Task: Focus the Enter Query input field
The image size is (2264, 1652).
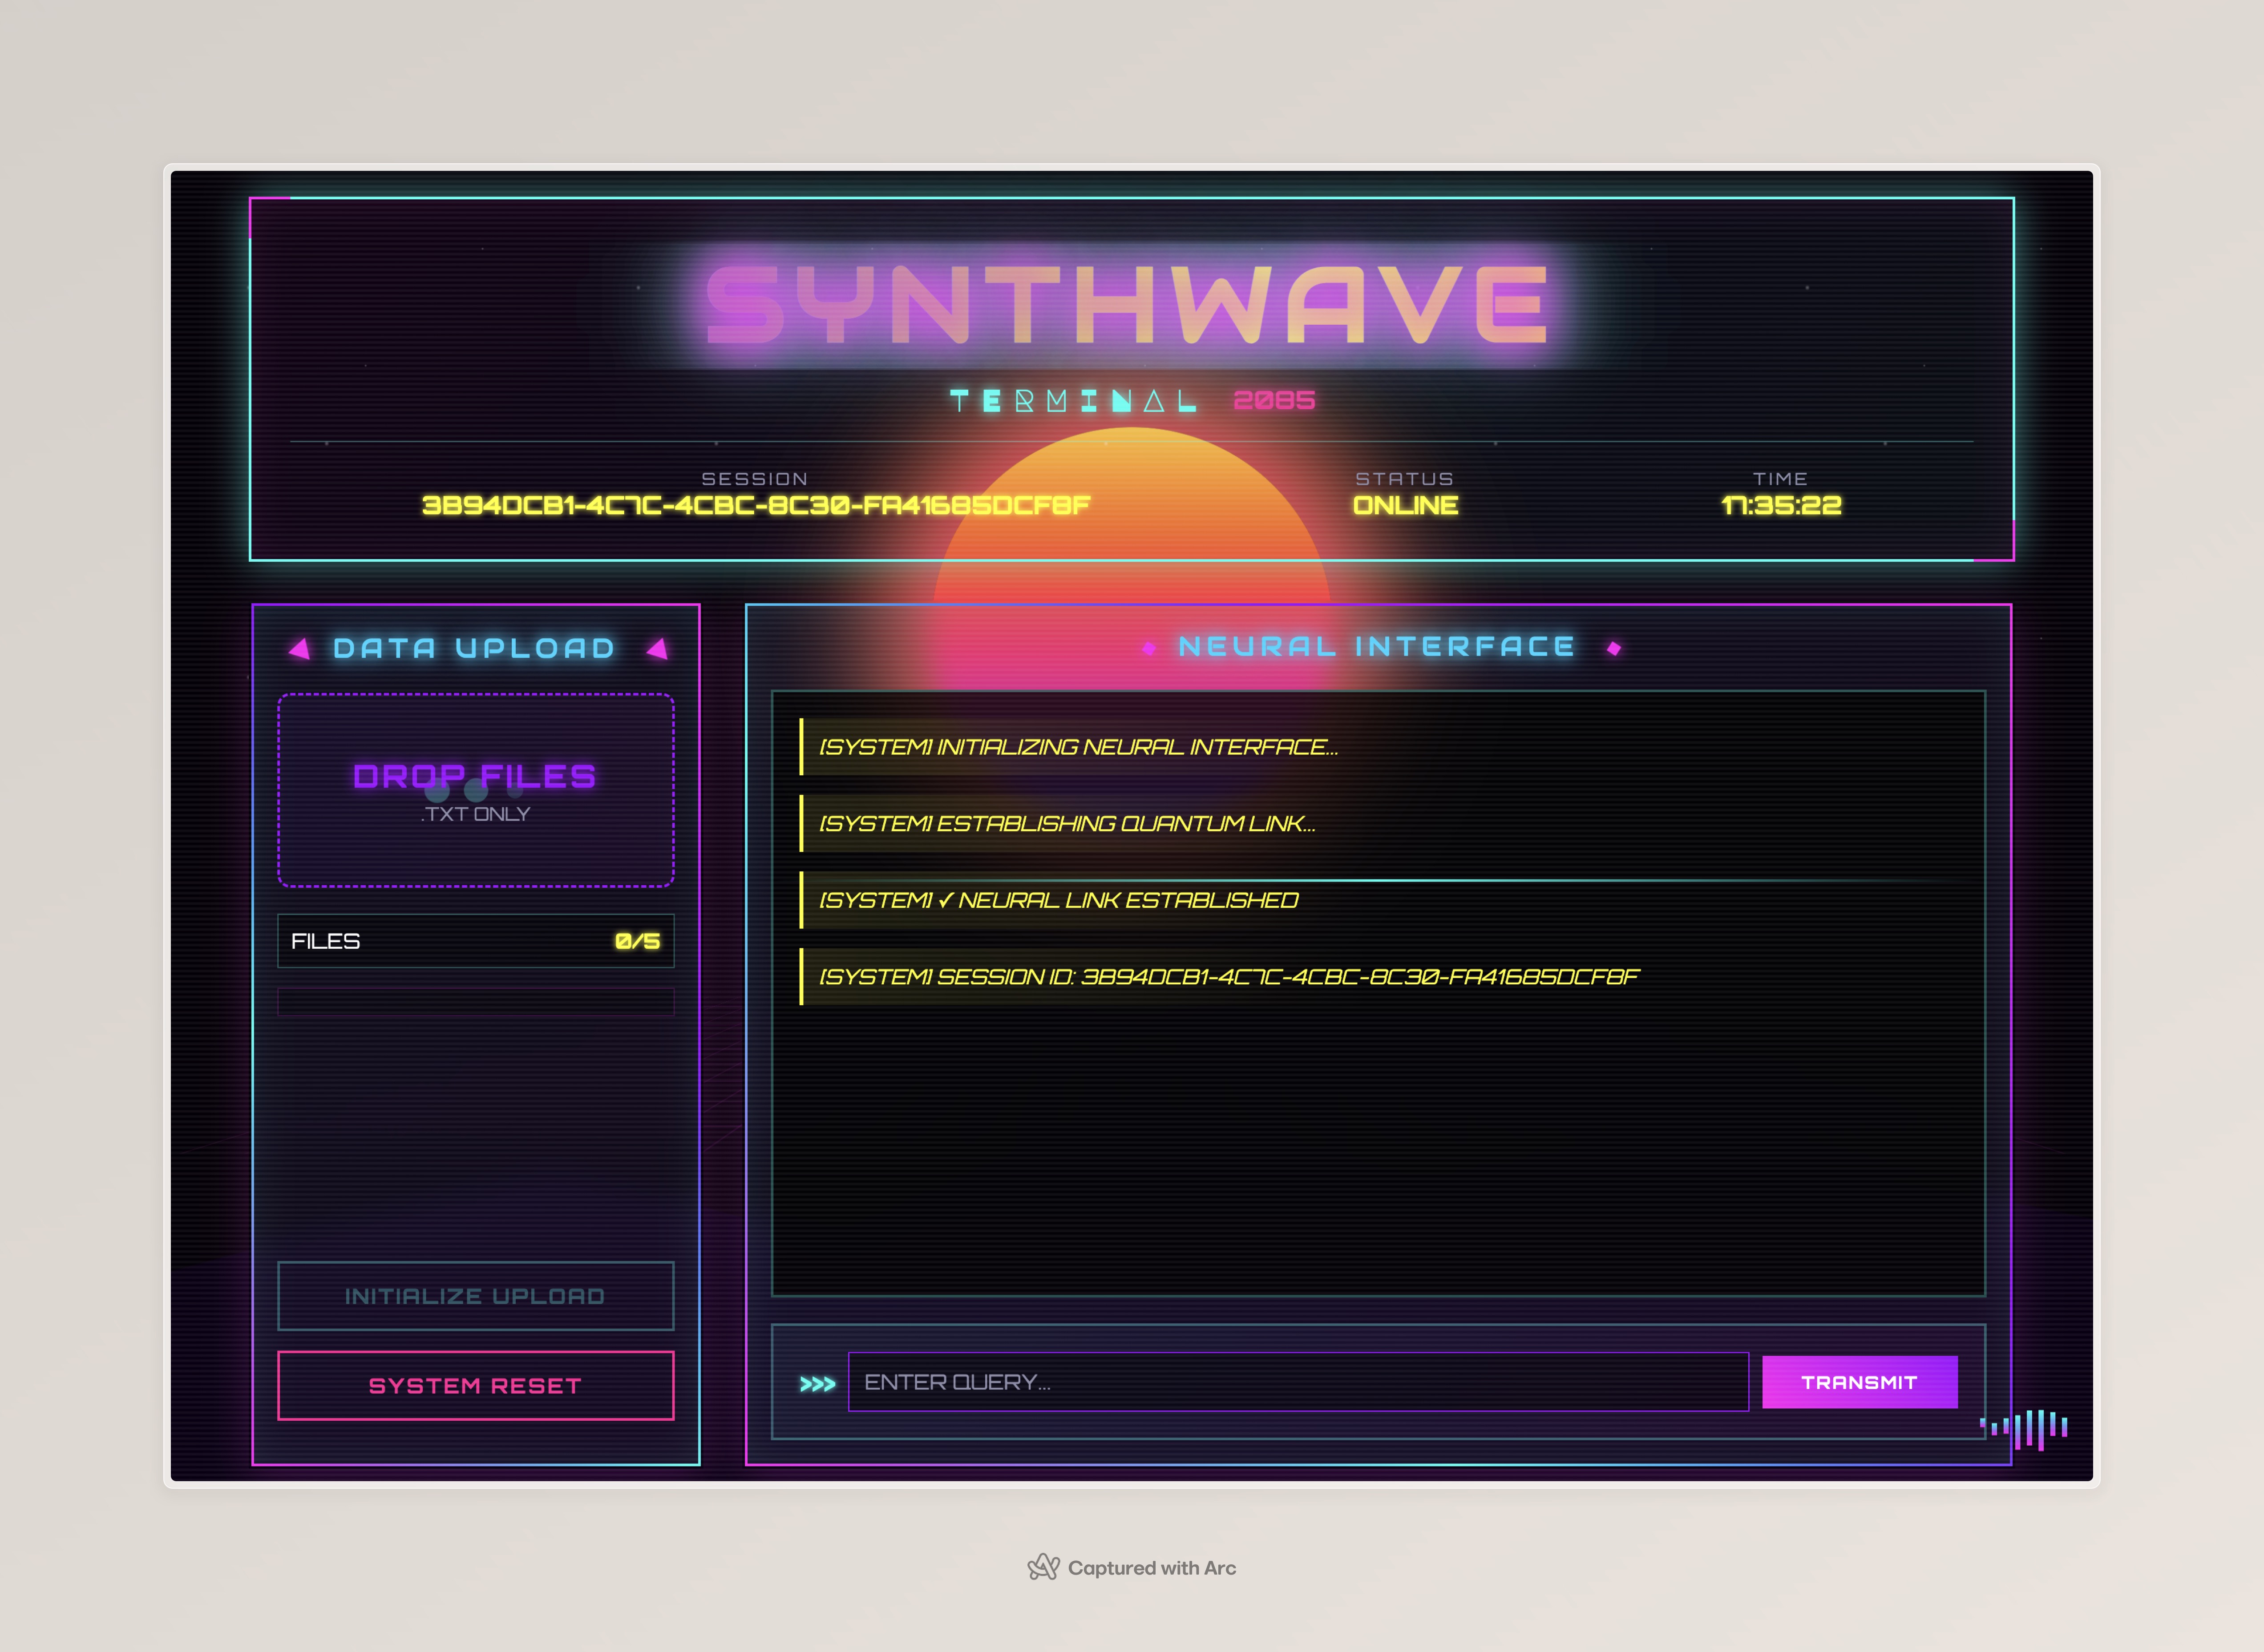Action: click(x=1298, y=1382)
